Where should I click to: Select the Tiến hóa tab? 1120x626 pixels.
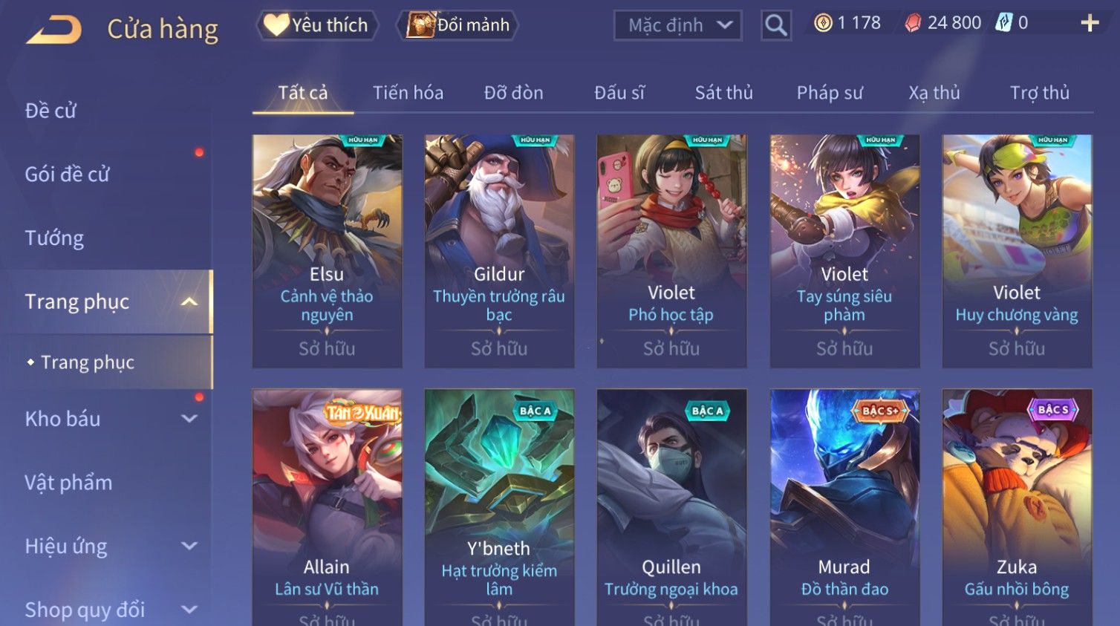[x=408, y=93]
